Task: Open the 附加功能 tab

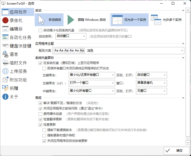Action: click(18, 80)
